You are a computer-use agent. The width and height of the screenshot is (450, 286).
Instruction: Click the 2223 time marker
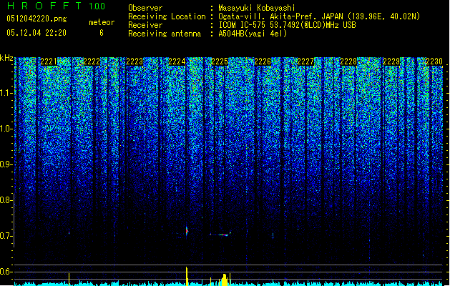pyautogui.click(x=134, y=61)
